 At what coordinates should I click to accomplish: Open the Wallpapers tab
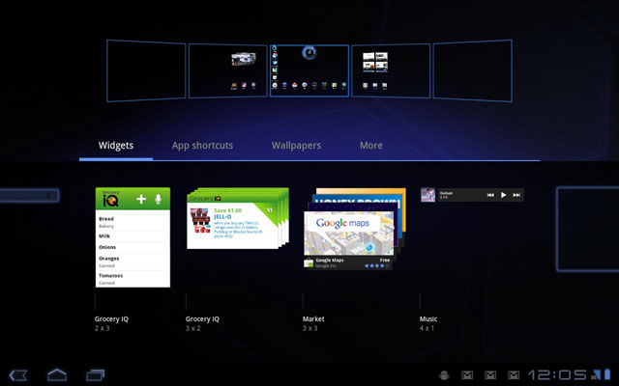click(x=296, y=146)
